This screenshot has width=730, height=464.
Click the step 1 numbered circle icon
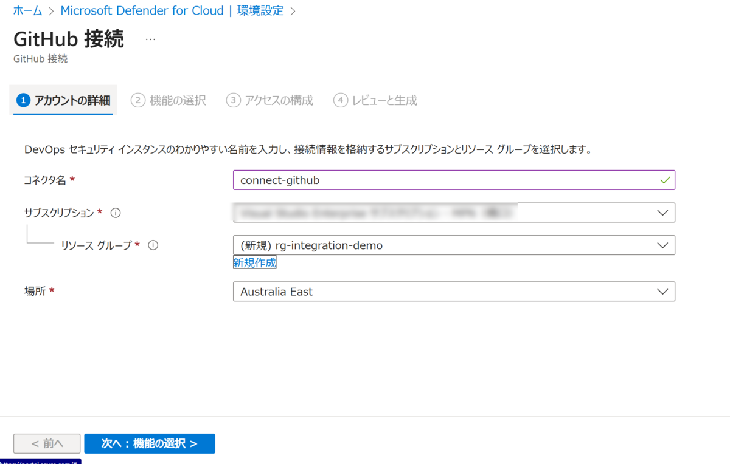pyautogui.click(x=23, y=100)
